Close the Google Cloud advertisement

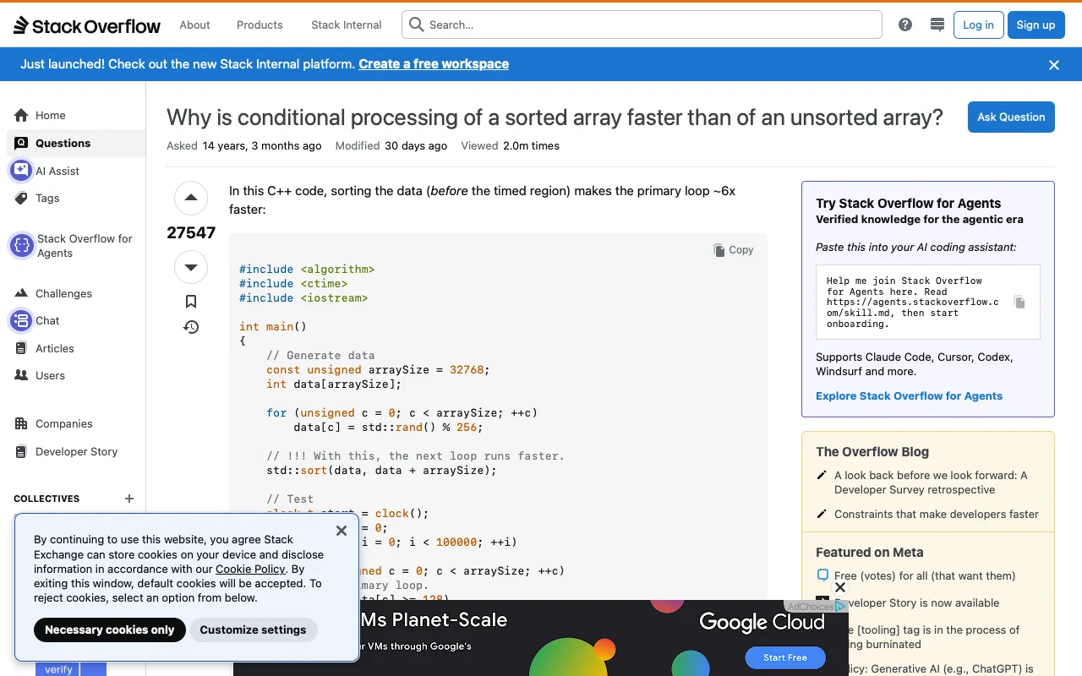point(840,587)
